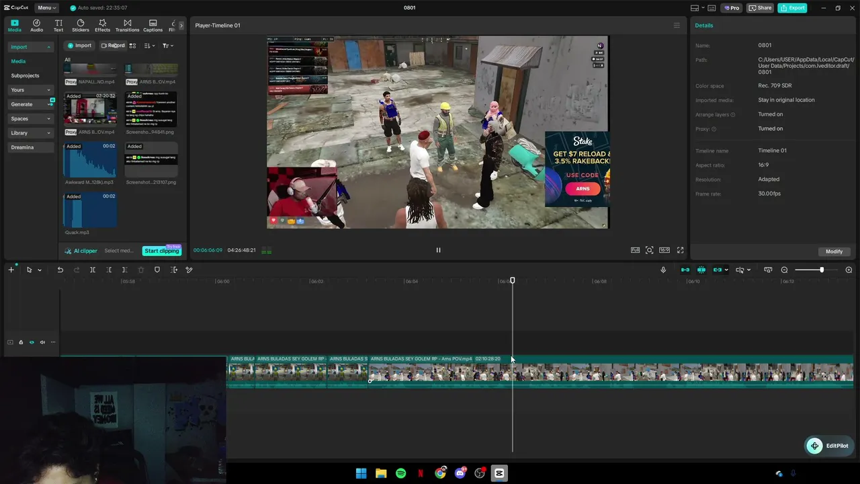Open the media filter dropdown
The image size is (860, 484).
pos(167,46)
